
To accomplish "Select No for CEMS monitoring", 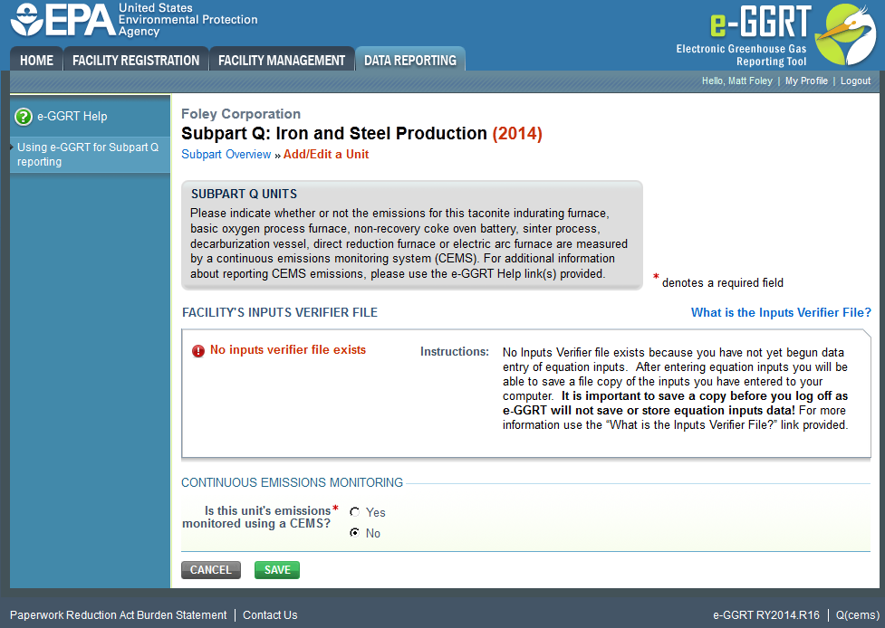I will click(x=354, y=532).
